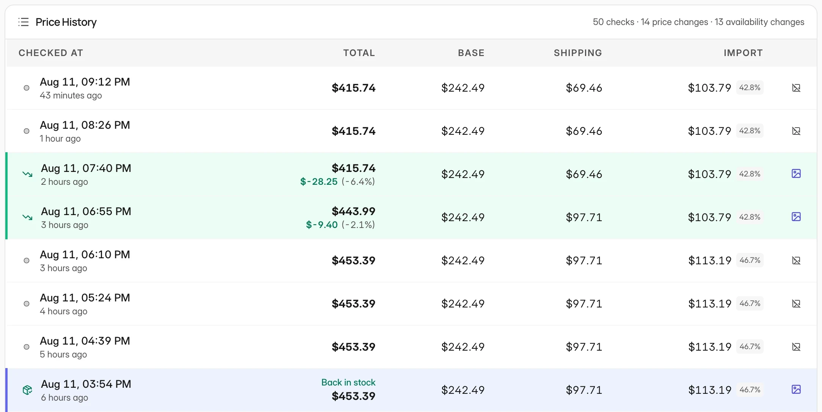
Task: Click price-drop trend icon on 07:40 PM row
Action: [x=27, y=174]
